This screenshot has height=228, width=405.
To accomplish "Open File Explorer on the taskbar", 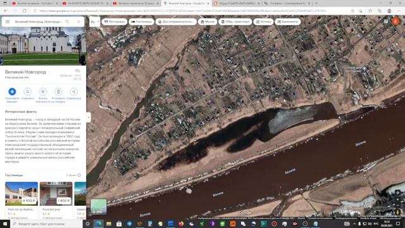I will pyautogui.click(x=109, y=224).
